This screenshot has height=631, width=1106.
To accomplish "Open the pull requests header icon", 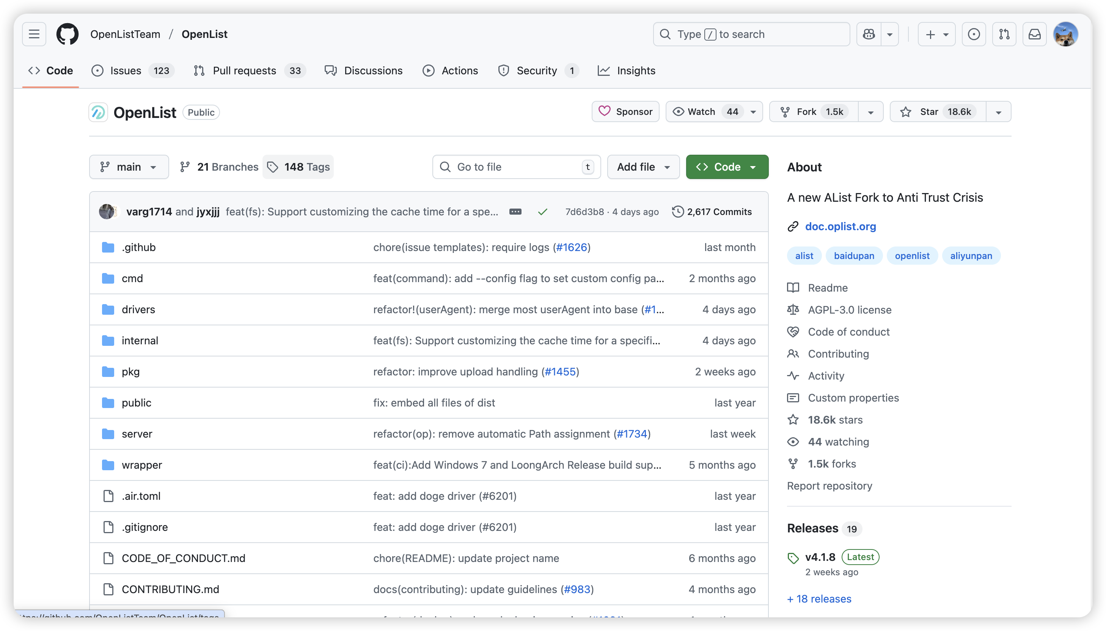I will [1004, 34].
